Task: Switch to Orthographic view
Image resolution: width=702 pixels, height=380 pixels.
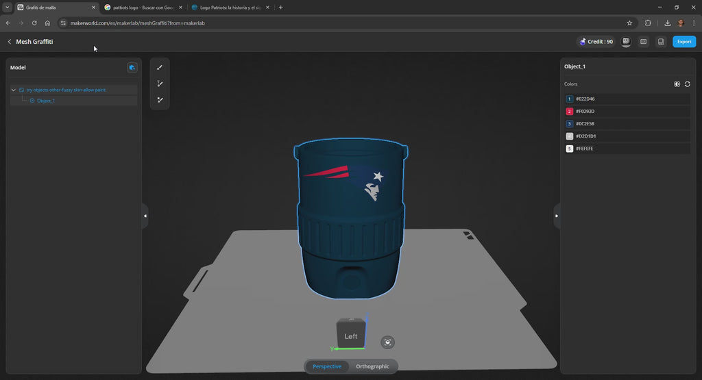Action: pyautogui.click(x=372, y=366)
